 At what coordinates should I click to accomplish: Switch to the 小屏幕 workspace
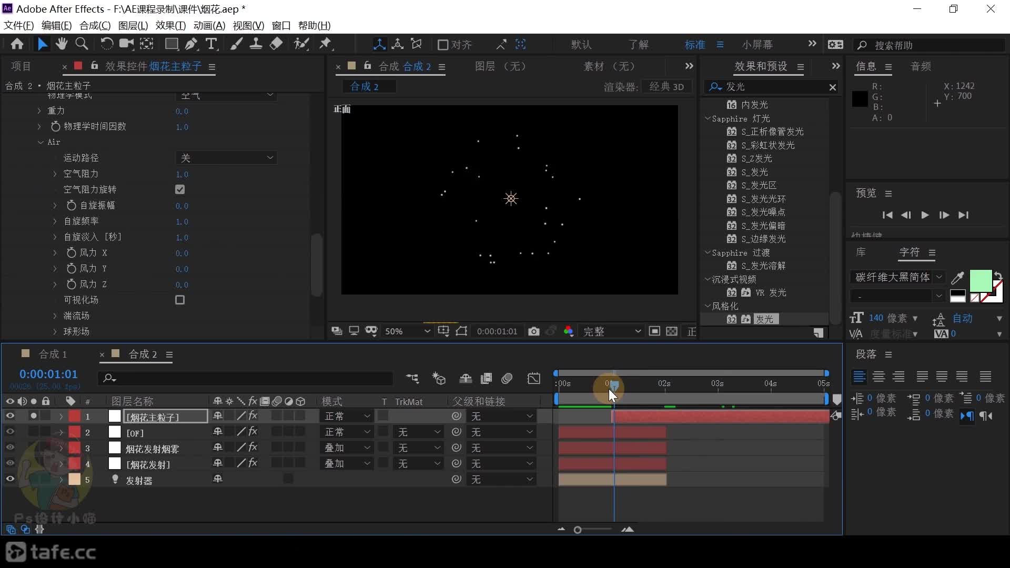757,45
